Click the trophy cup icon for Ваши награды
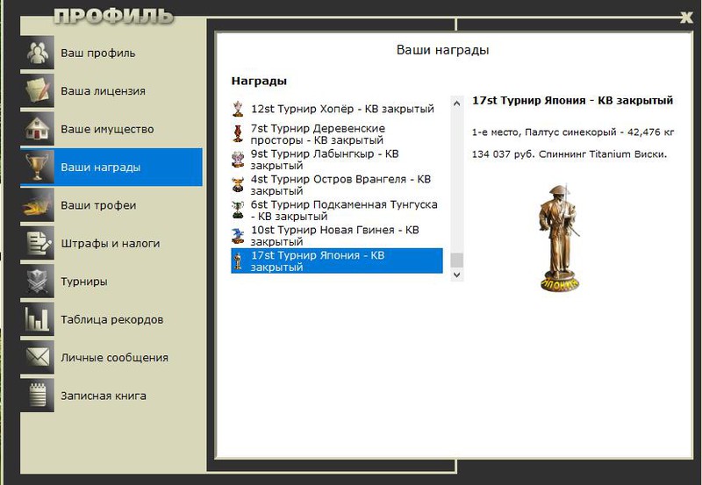 (38, 167)
